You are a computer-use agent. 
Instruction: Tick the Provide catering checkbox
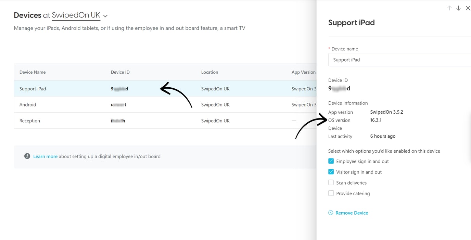331,193
